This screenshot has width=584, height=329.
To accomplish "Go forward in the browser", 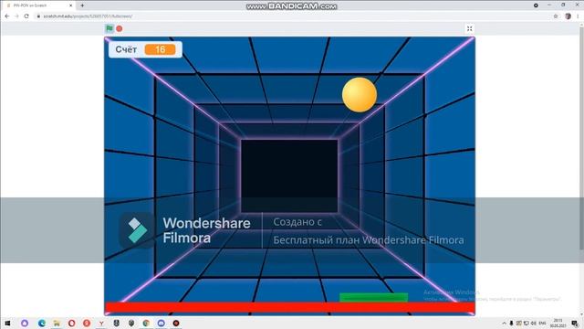I will point(16,16).
